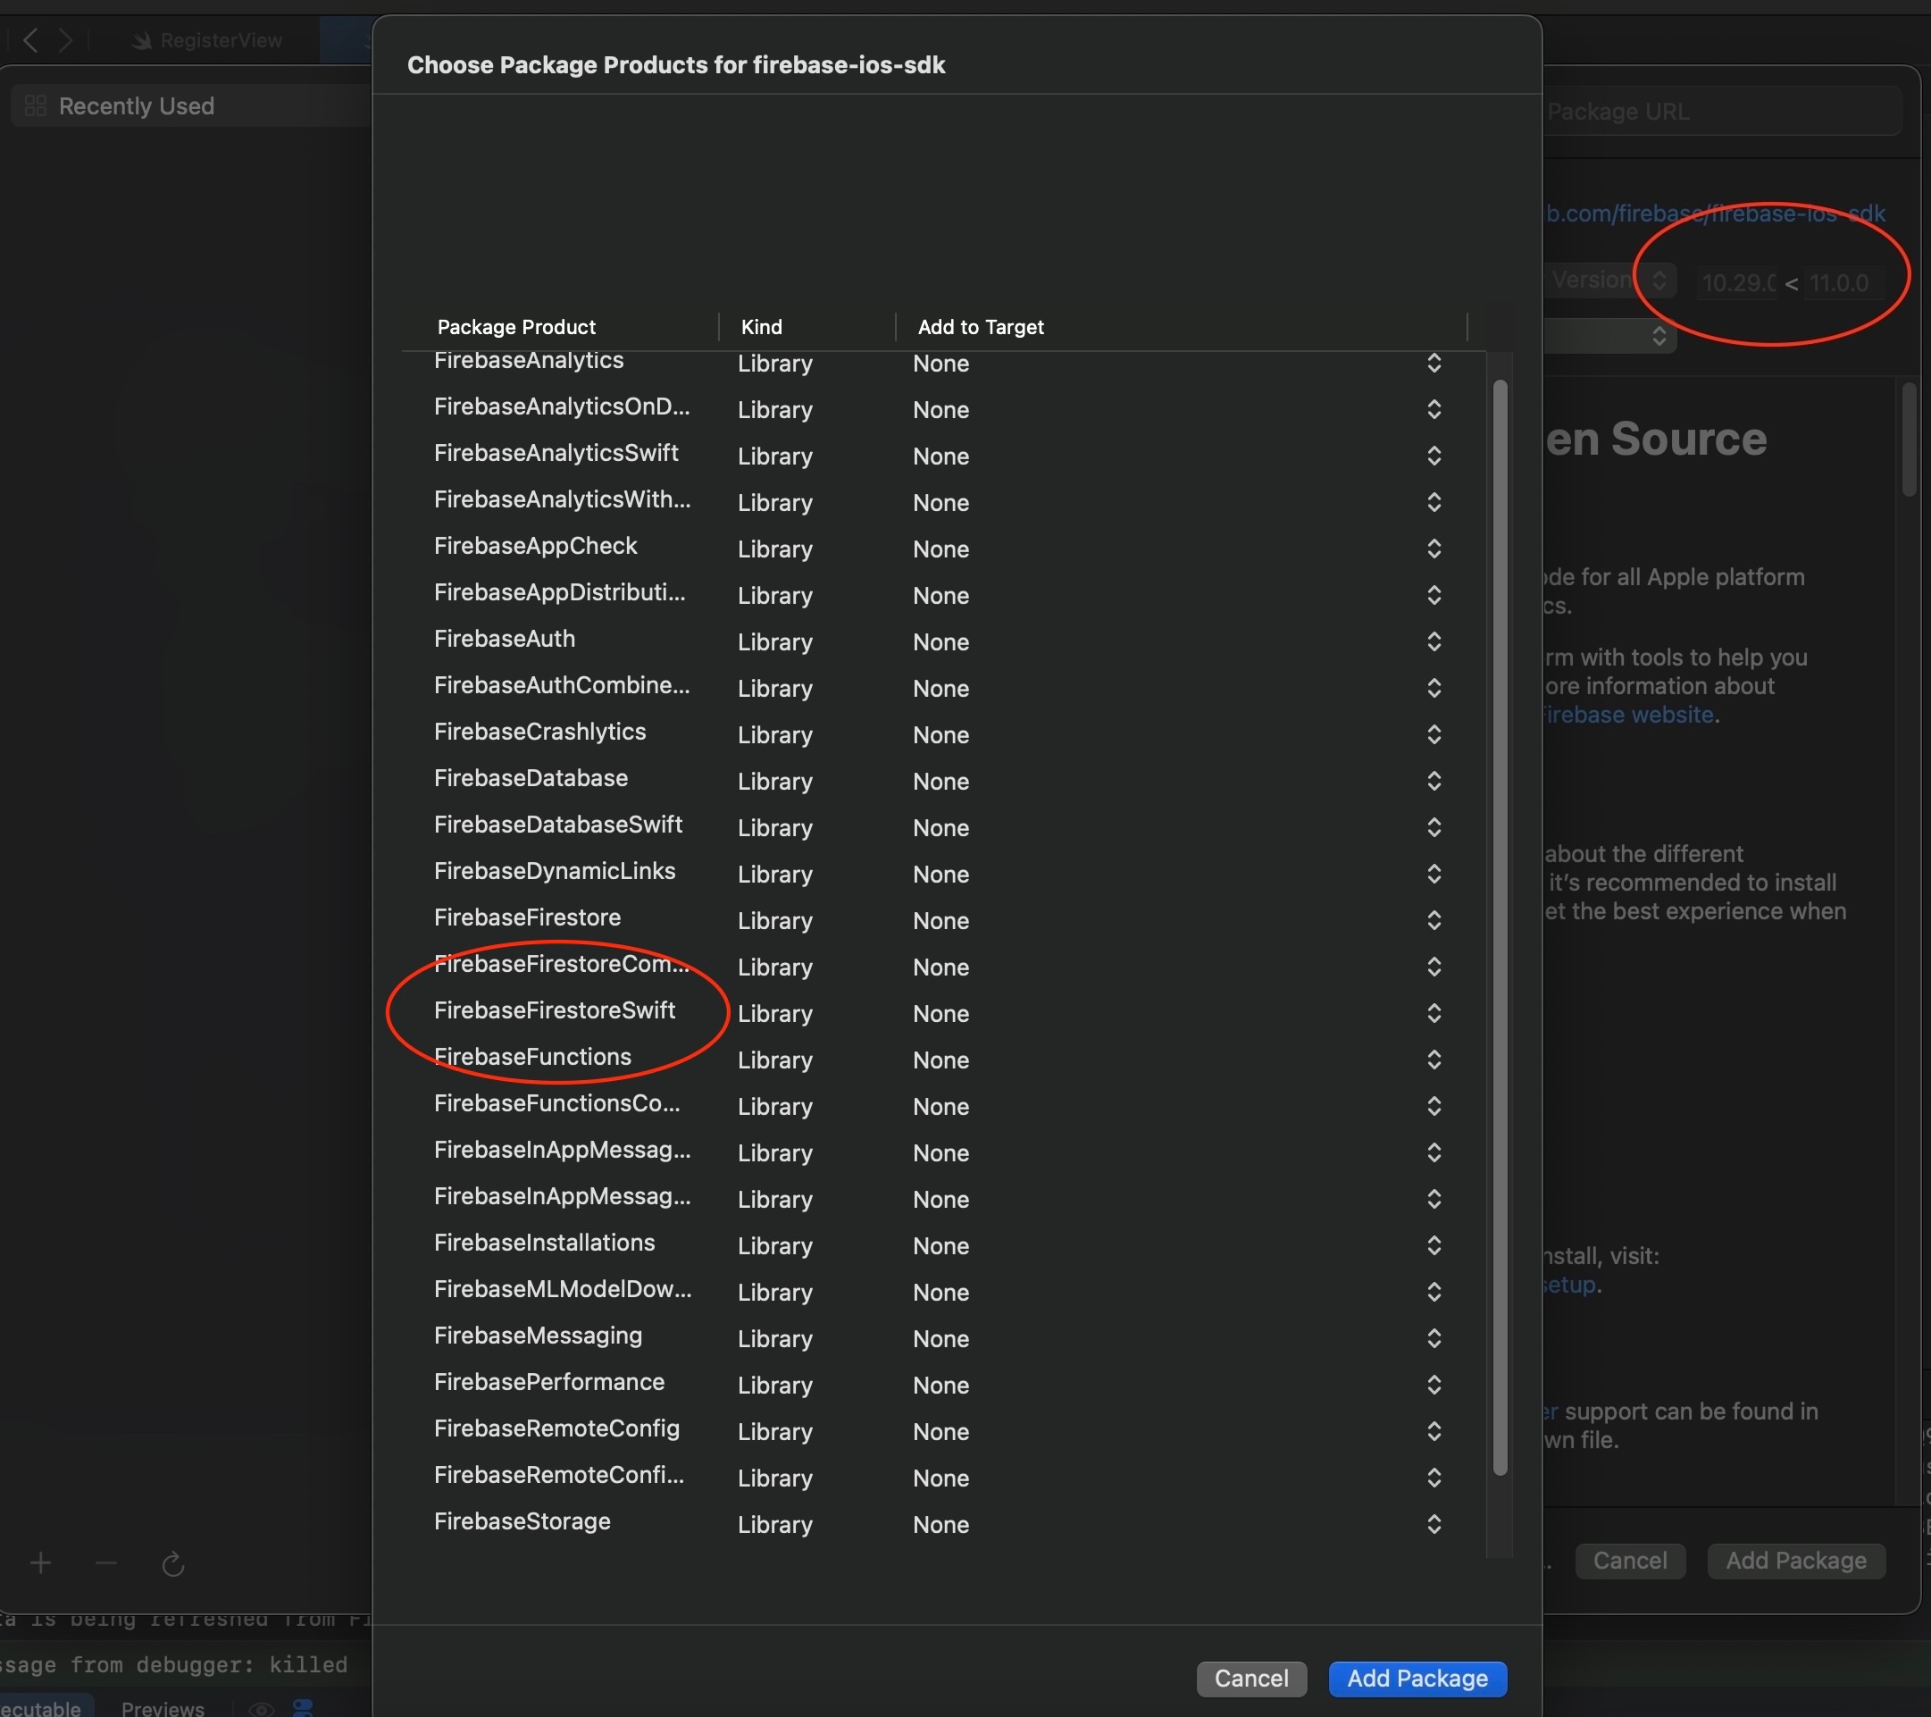The image size is (1931, 1717).
Task: Click the back navigation chevron
Action: (31, 39)
